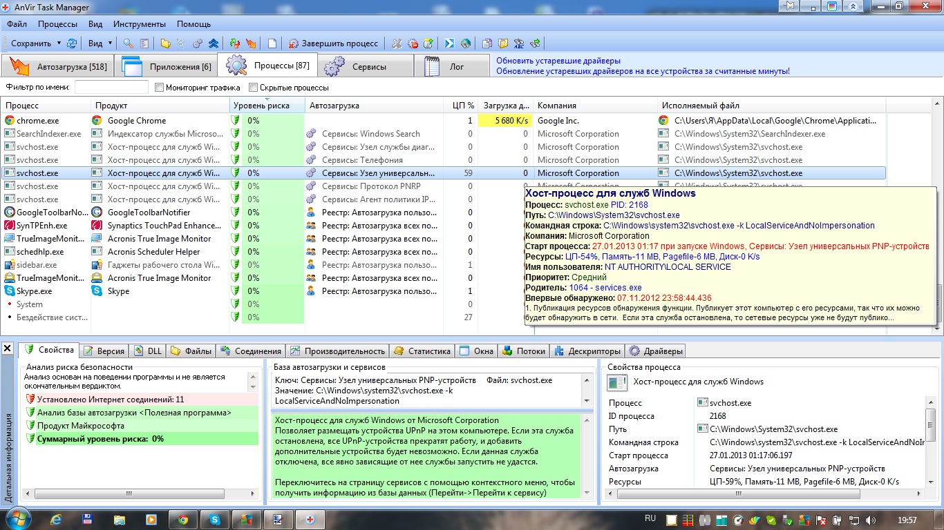Screen dimensions: 944x530
Task: Click in the Фильтр по имени input field
Action: pyautogui.click(x=111, y=88)
